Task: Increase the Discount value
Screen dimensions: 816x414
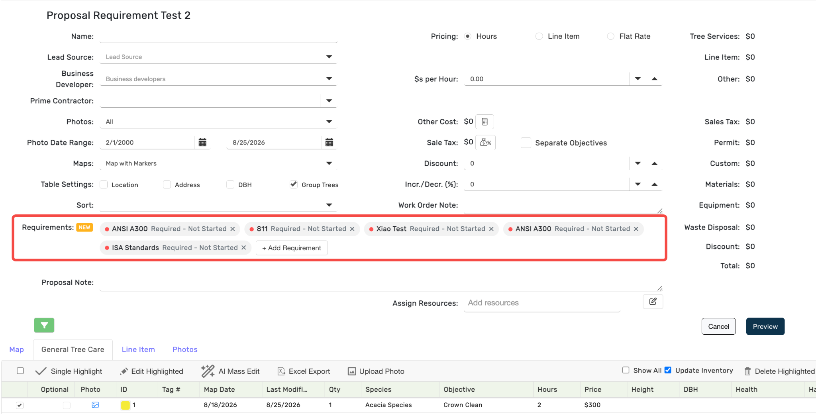Action: [654, 163]
